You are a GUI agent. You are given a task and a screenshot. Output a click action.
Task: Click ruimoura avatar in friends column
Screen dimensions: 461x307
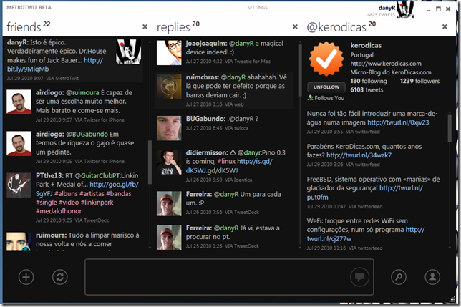[x=19, y=241]
